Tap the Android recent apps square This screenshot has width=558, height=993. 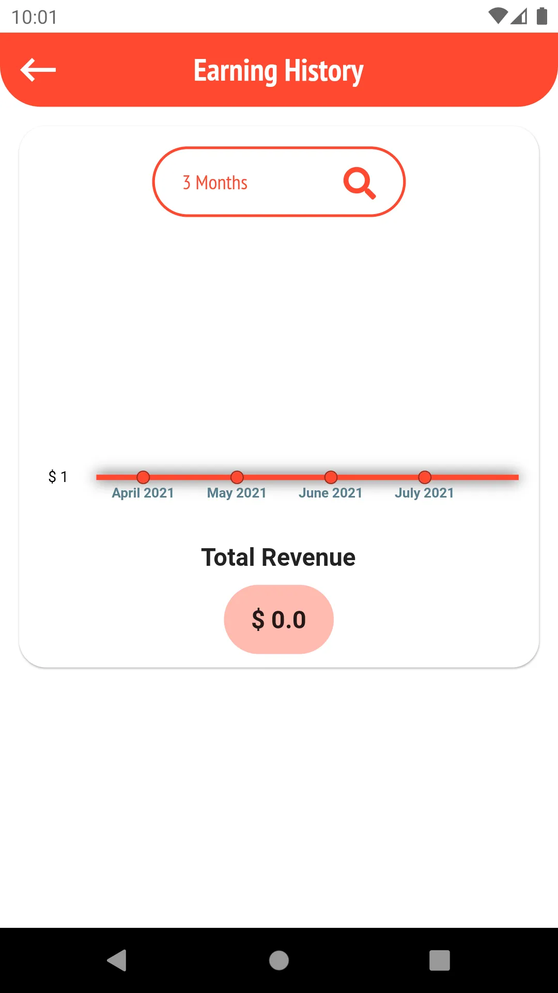440,960
